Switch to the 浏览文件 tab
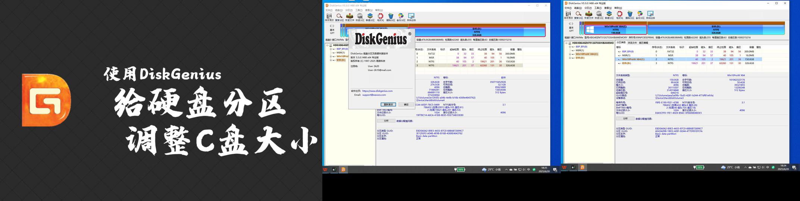The height and width of the screenshot is (201, 800). (632, 43)
